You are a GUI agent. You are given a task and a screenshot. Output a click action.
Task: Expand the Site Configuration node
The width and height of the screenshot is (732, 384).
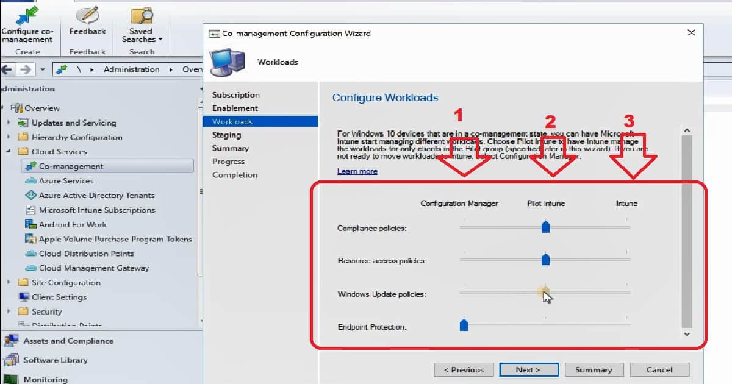[x=9, y=283]
